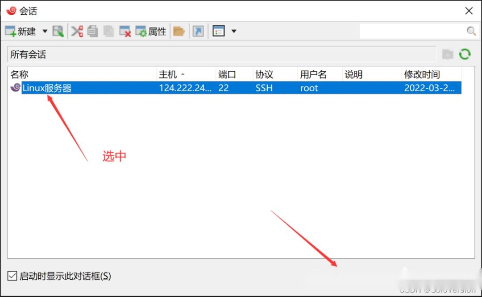Expand the view mode dropdown arrow
Viewport: 482px width, 297px height.
click(234, 31)
